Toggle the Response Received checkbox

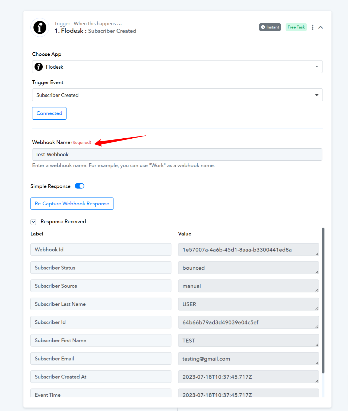(33, 222)
